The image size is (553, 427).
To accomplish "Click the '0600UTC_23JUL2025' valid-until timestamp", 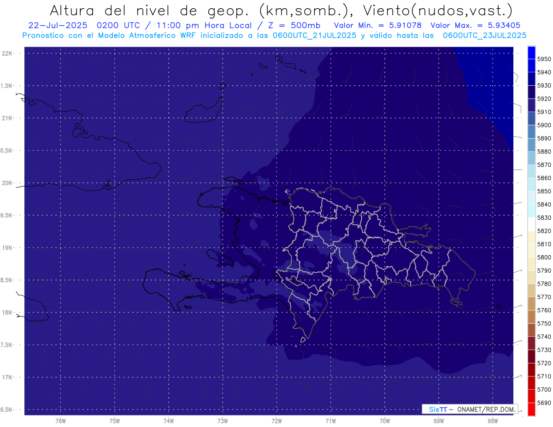I will tap(484, 35).
